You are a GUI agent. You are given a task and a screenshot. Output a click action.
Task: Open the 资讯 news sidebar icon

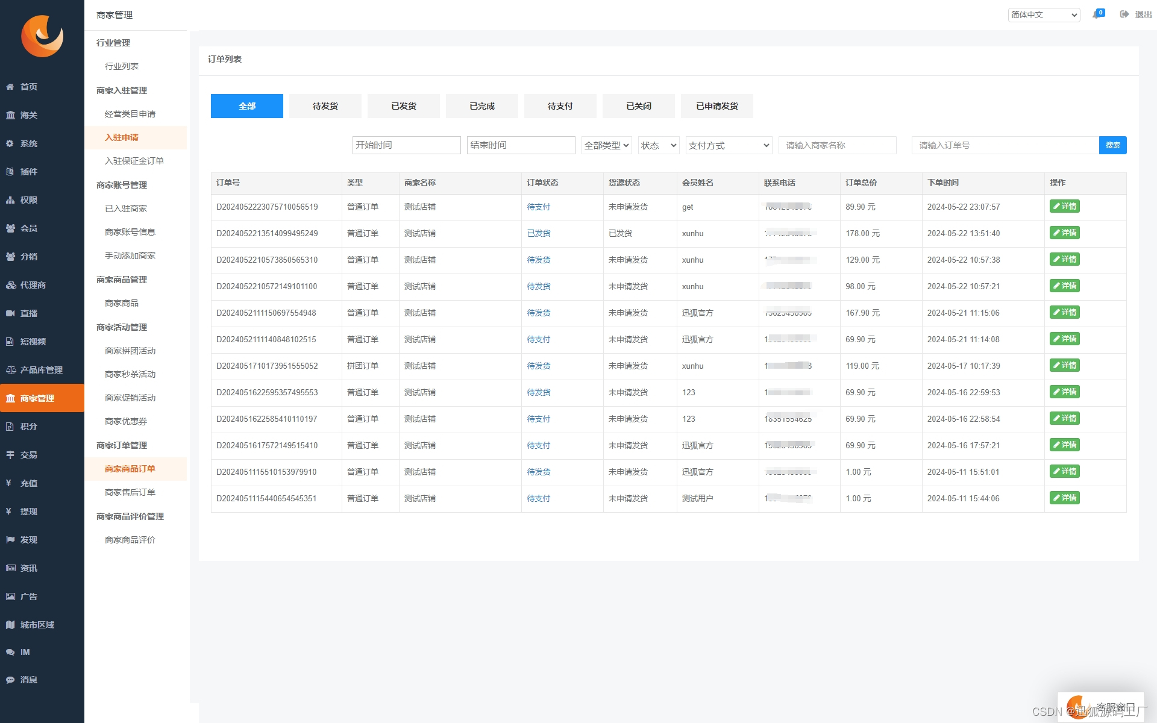point(10,568)
